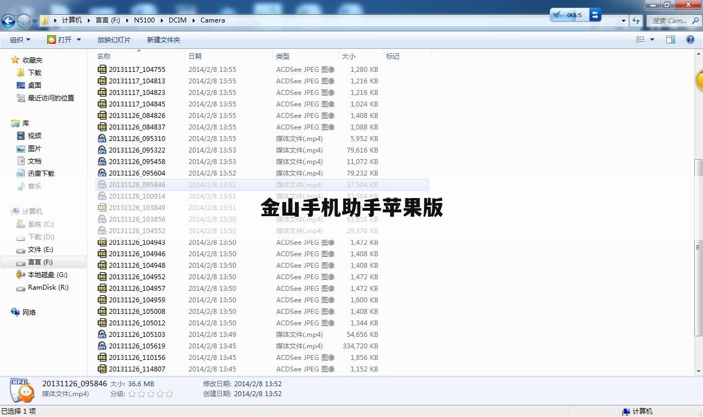Click 计算机 in the address breadcrumb
This screenshot has height=417, width=703.
(x=72, y=20)
